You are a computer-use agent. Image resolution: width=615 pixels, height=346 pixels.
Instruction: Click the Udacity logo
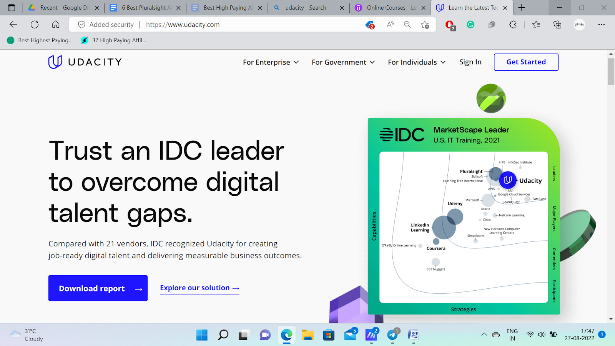pyautogui.click(x=85, y=62)
